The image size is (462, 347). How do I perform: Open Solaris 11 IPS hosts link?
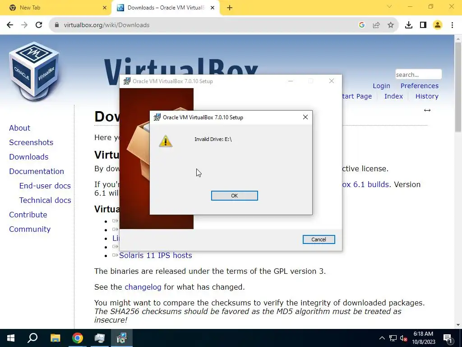pyautogui.click(x=155, y=255)
